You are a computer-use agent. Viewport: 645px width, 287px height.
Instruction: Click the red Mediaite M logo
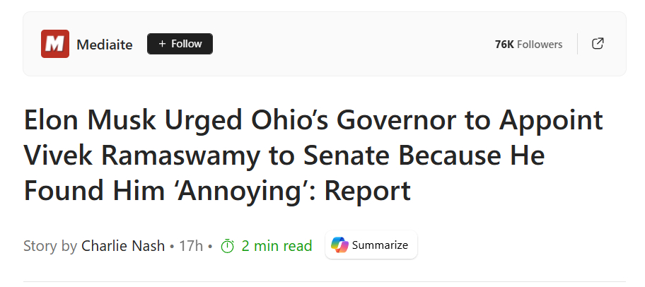[54, 44]
